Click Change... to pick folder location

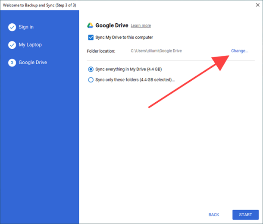[x=239, y=51]
